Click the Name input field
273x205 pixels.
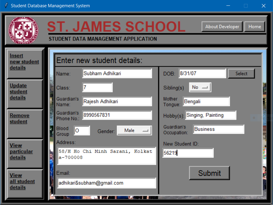(117, 73)
